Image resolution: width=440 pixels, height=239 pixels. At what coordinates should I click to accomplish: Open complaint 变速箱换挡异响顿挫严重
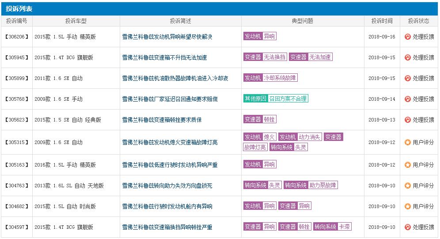tap(167, 227)
